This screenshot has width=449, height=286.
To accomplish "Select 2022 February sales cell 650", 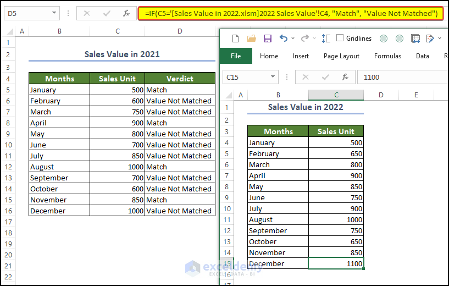I will coord(336,153).
